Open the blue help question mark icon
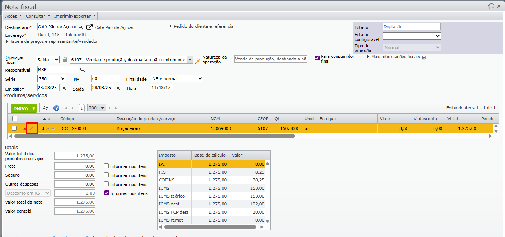 (56, 108)
